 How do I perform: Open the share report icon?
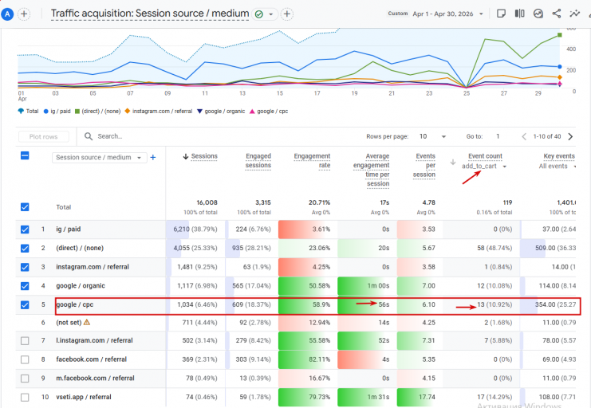point(557,14)
